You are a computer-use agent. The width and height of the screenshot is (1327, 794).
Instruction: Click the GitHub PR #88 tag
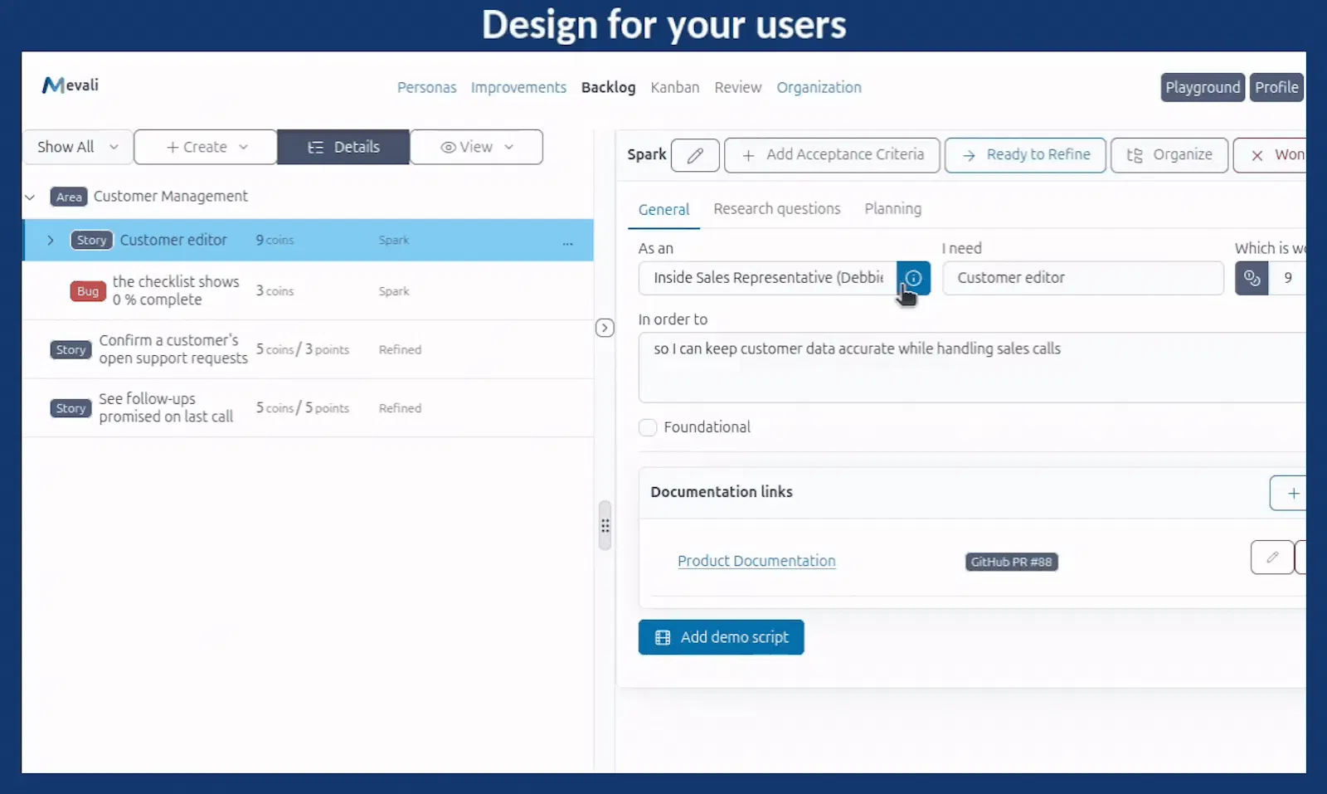tap(1011, 562)
